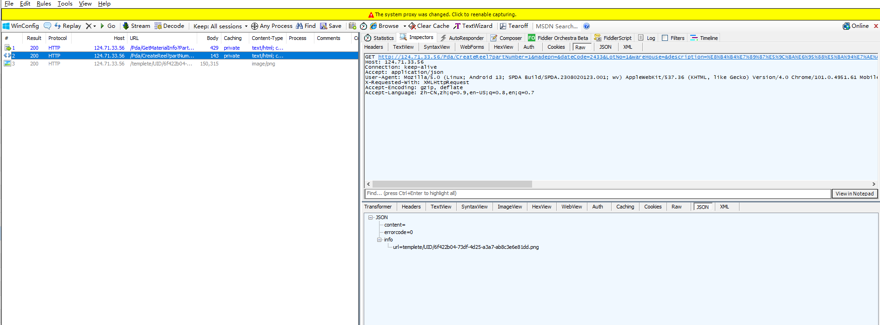The image size is (880, 325).
Task: Enable the Filters checkbox
Action: pyautogui.click(x=665, y=38)
